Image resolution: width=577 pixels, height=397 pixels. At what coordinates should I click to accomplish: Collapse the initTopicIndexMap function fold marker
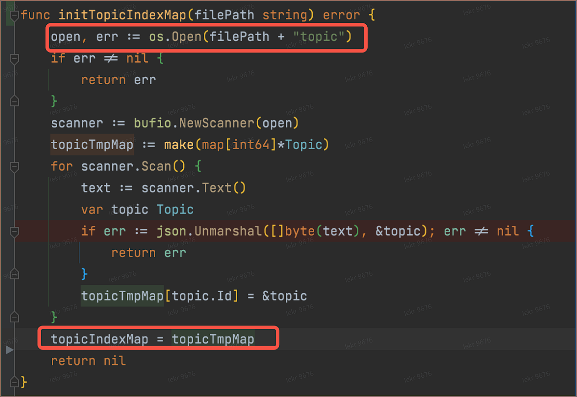click(14, 15)
